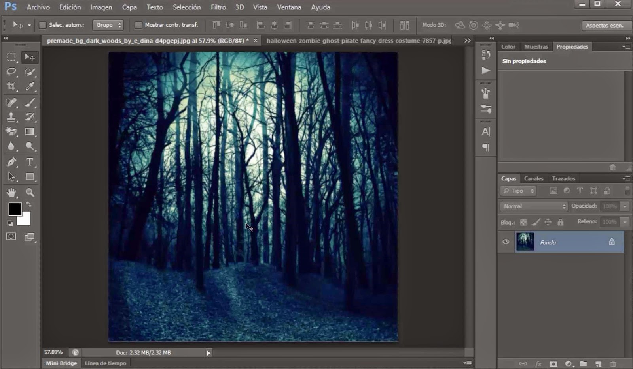The width and height of the screenshot is (633, 369).
Task: Select the Rectangular Marquee tool
Action: [11, 57]
